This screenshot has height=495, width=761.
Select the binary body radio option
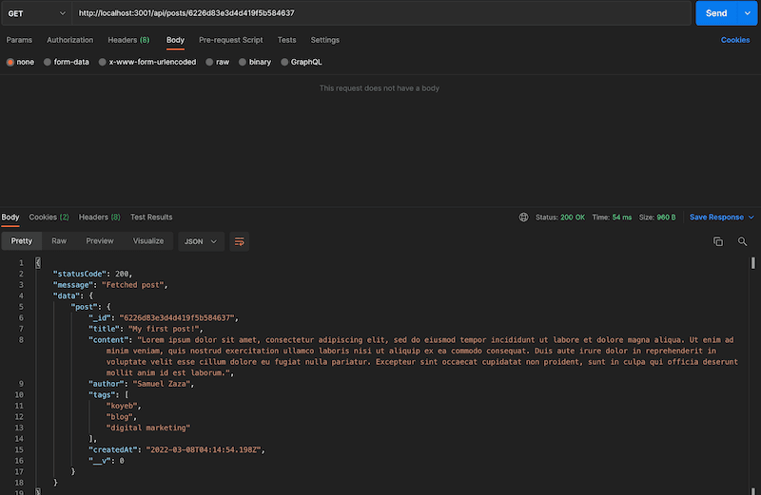click(243, 62)
